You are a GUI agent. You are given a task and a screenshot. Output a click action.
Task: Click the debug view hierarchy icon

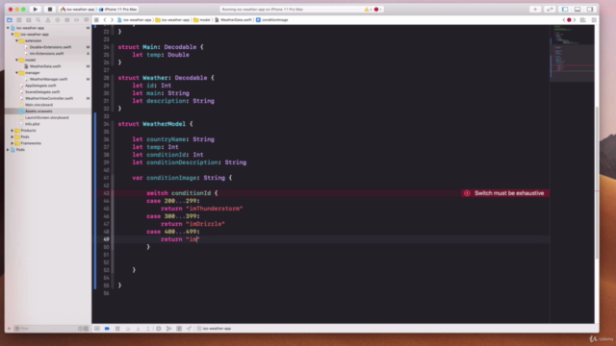coord(158,329)
